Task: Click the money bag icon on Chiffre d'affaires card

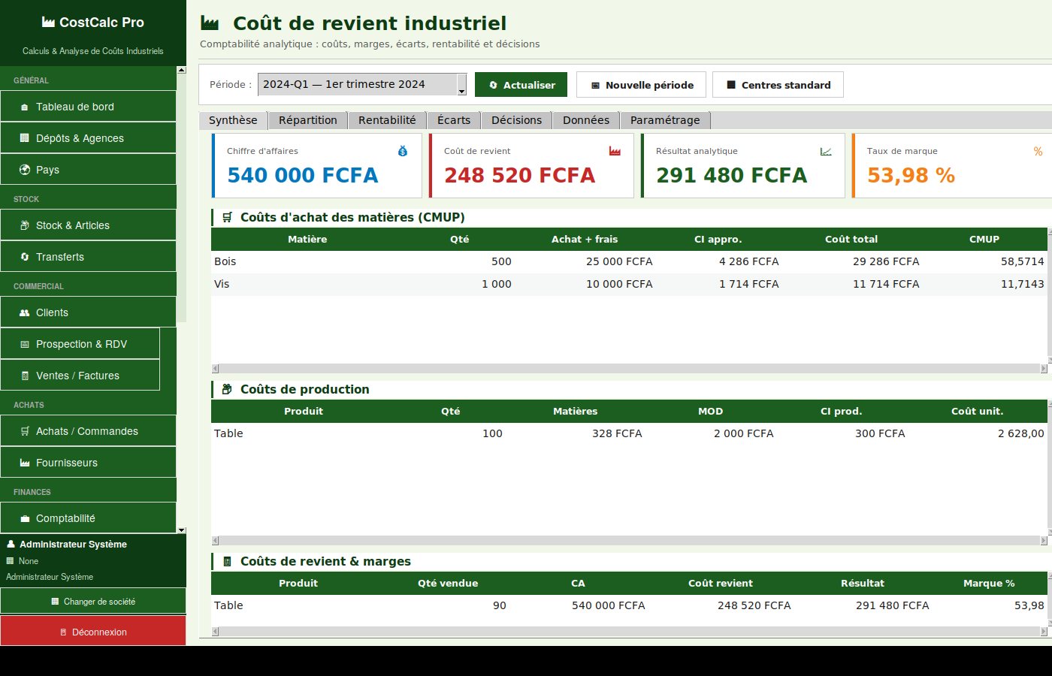Action: pyautogui.click(x=403, y=151)
